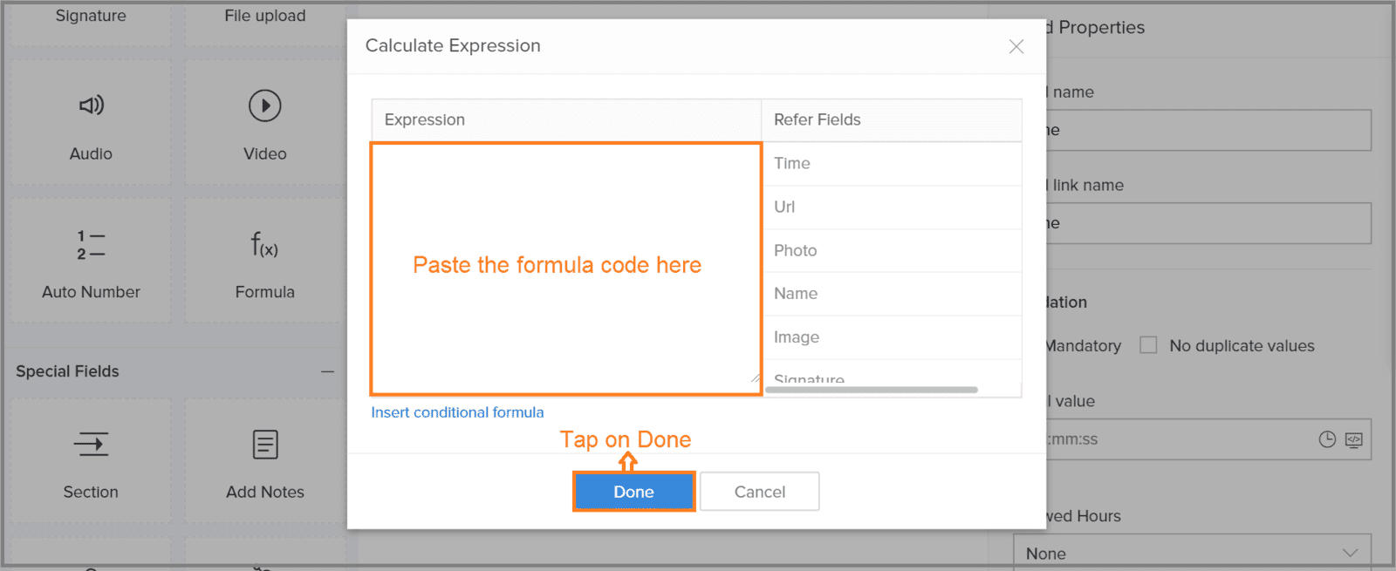Open the None dropdown
The image size is (1396, 571).
click(1192, 553)
